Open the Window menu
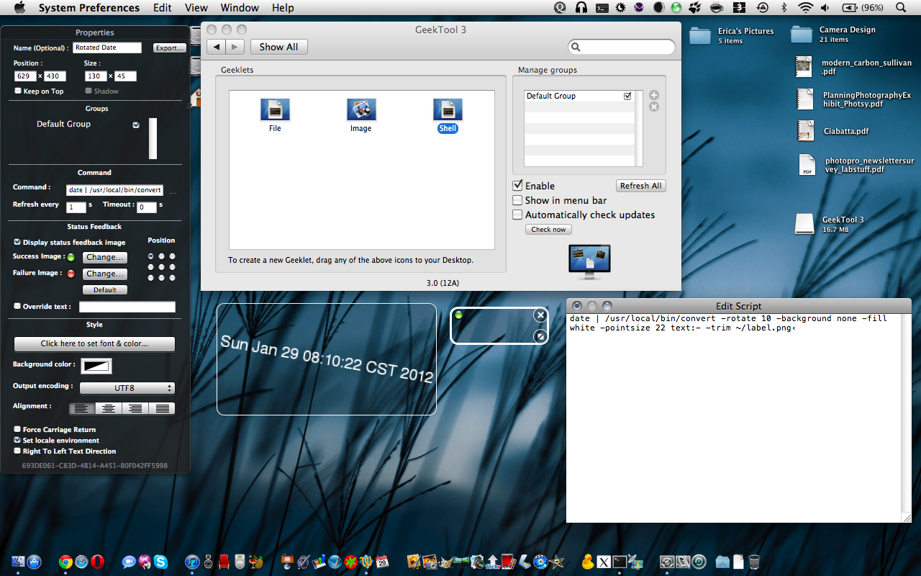This screenshot has width=921, height=576. click(x=240, y=8)
